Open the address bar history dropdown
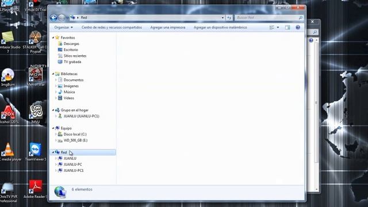 coord(223,18)
